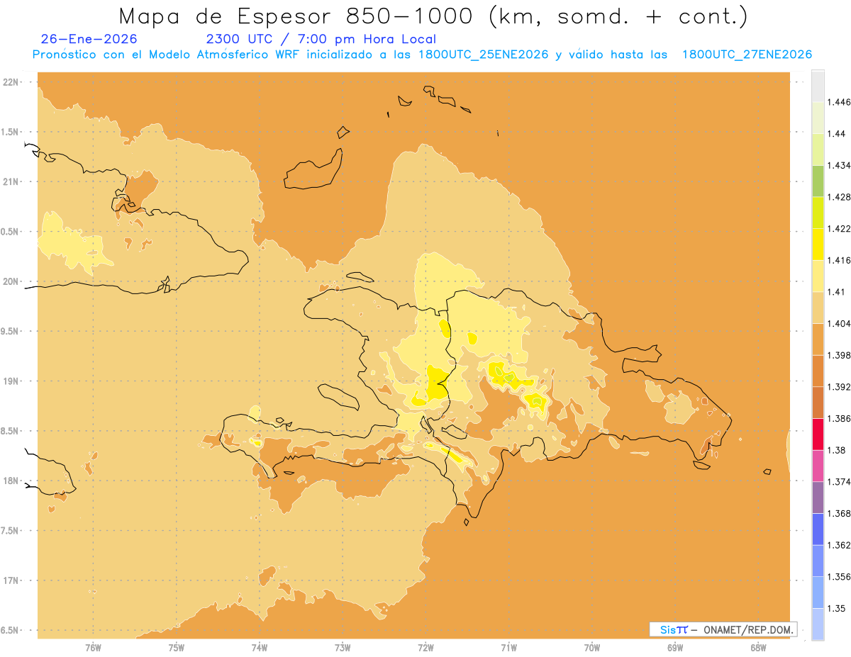Click the longitude label 69W
Viewport: 851px width, 657px height.
click(x=675, y=648)
